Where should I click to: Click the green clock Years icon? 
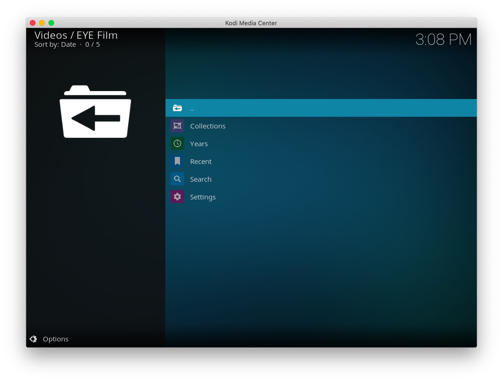point(177,143)
